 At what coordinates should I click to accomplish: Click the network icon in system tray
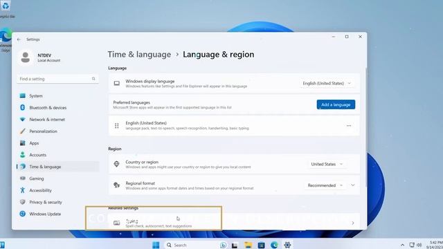click(x=412, y=245)
